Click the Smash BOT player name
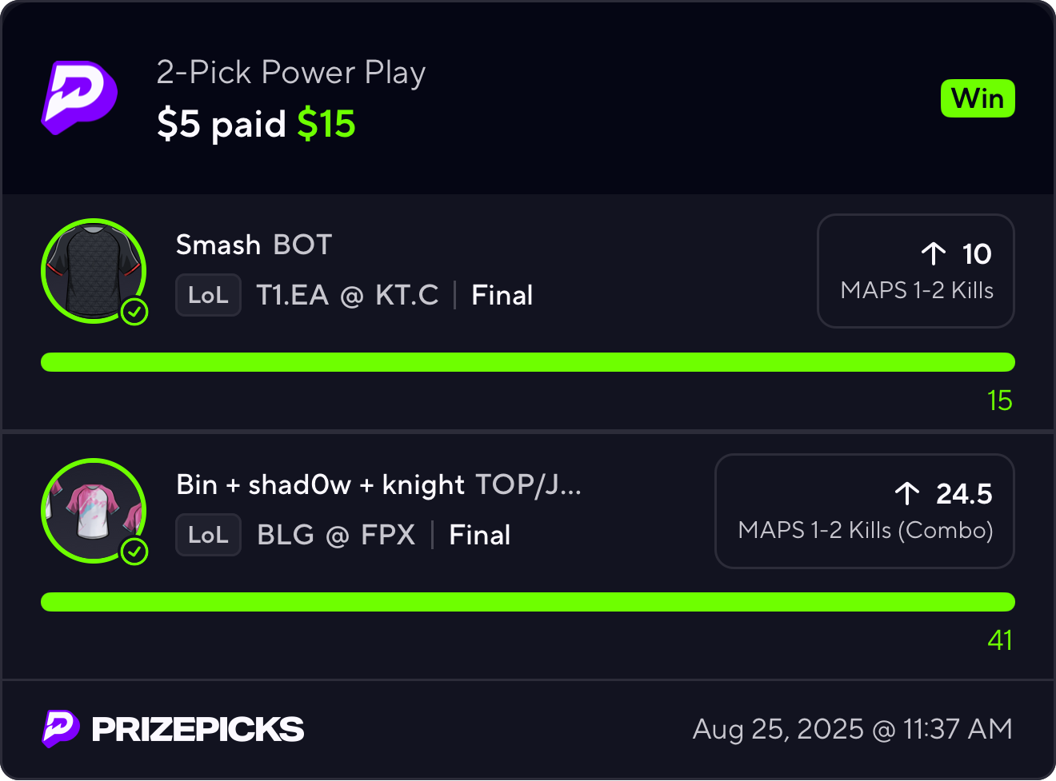 pyautogui.click(x=253, y=245)
